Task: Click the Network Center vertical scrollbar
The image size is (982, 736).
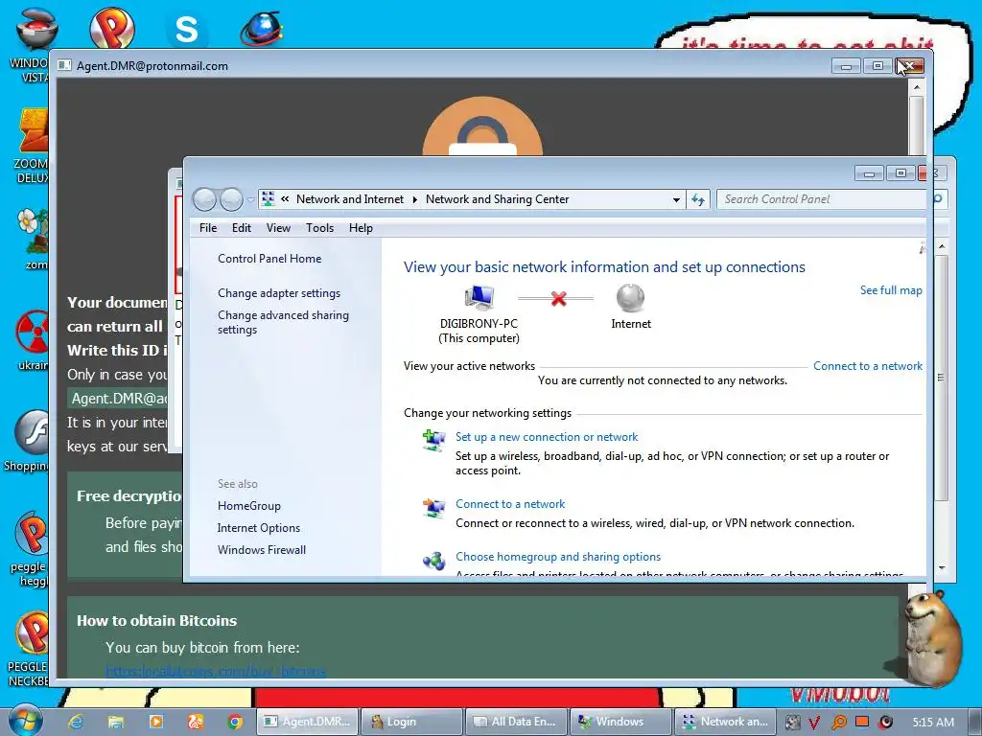Action: [942, 378]
